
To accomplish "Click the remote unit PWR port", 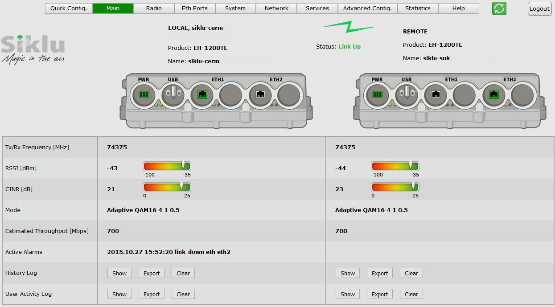I will [x=378, y=94].
